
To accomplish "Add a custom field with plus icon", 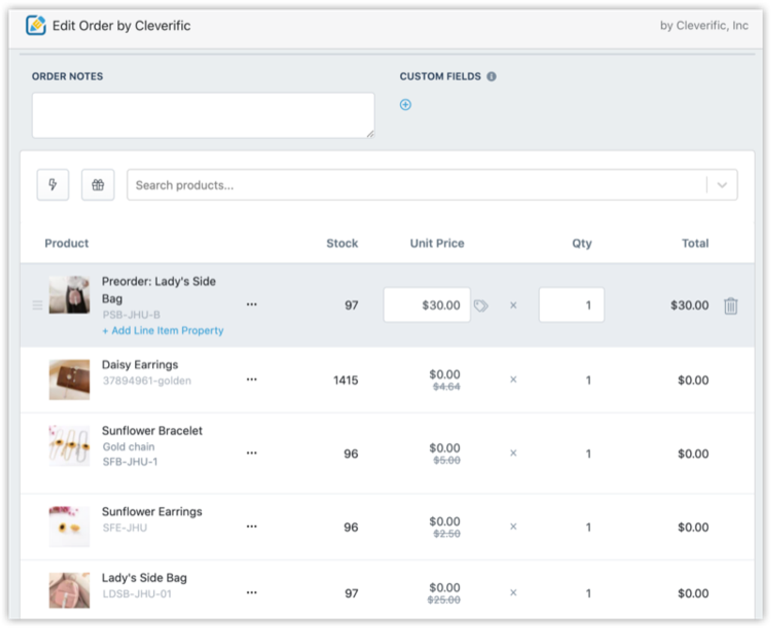I will 405,104.
